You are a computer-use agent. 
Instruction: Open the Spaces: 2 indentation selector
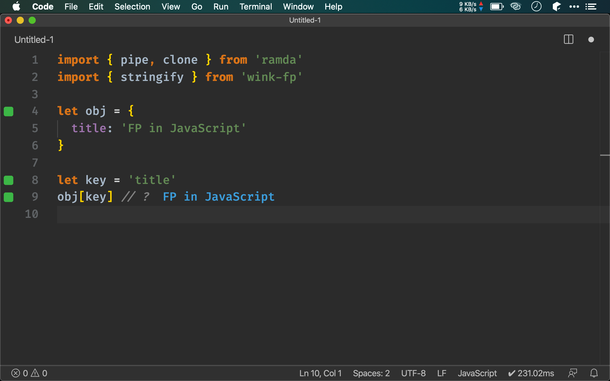tap(371, 373)
